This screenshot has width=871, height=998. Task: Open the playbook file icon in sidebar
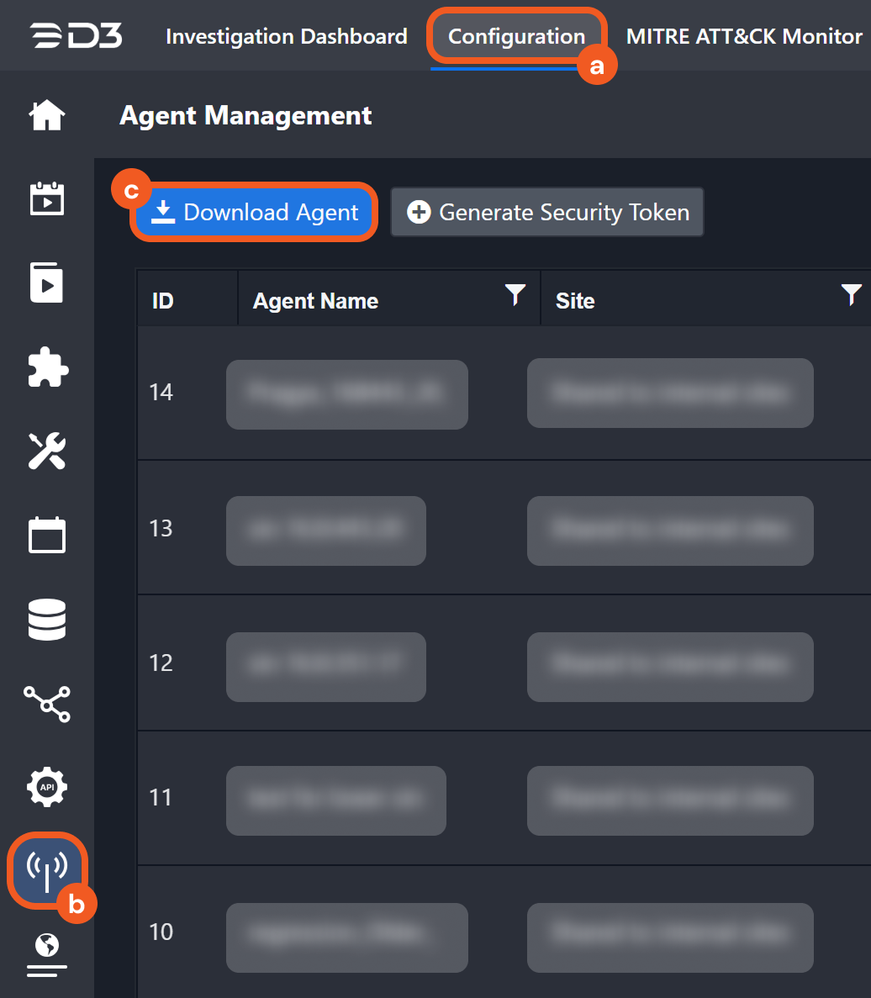(x=47, y=283)
